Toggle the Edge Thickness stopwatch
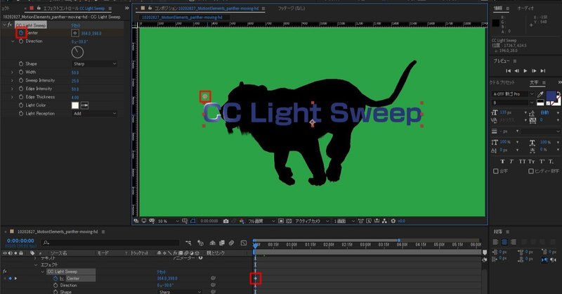Image resolution: width=562 pixels, height=294 pixels. [21, 97]
